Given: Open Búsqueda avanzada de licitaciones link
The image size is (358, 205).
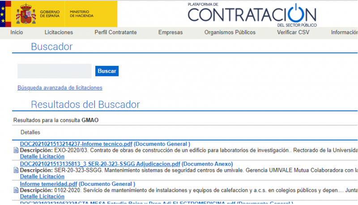Looking at the screenshot, I should pyautogui.click(x=60, y=88).
